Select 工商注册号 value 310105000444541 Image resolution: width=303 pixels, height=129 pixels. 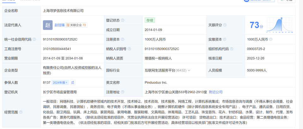[57, 49]
